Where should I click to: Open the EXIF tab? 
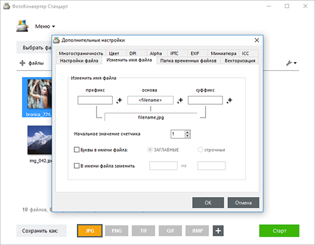195,54
